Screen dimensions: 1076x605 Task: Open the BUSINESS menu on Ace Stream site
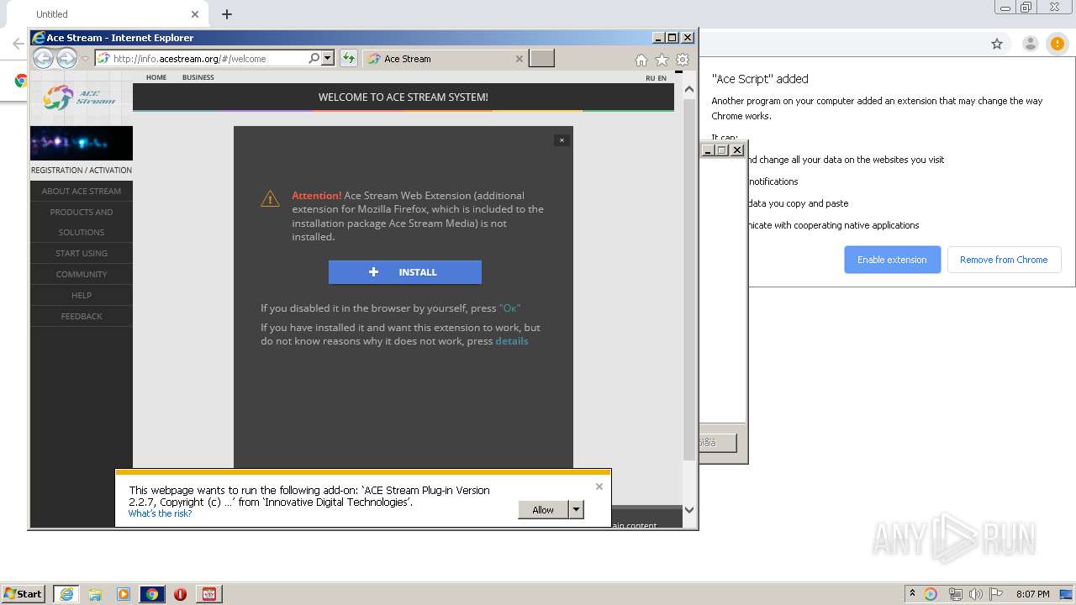point(198,77)
